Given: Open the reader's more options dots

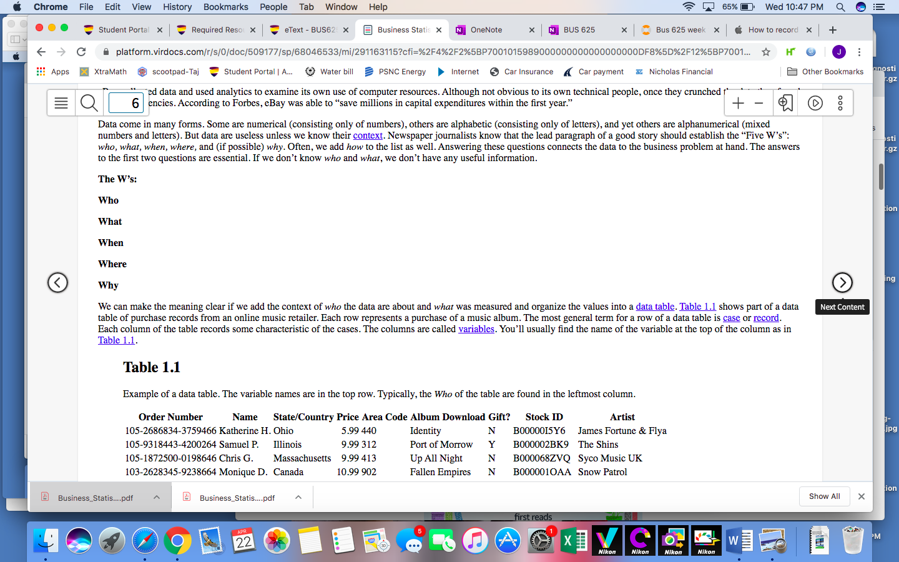Looking at the screenshot, I should [840, 103].
